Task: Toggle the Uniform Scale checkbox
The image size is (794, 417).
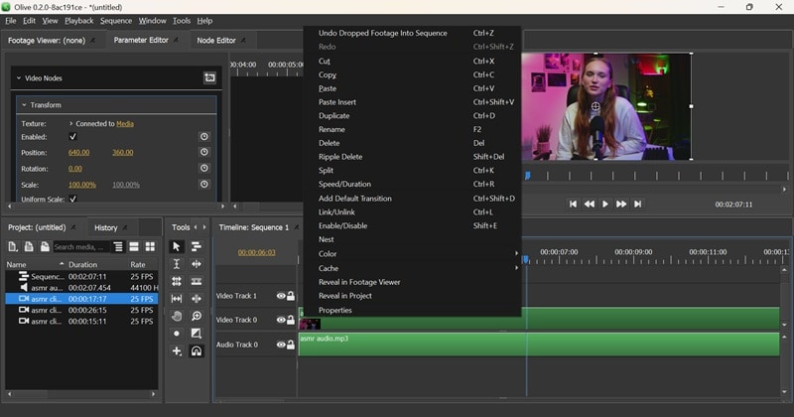Action: (x=72, y=199)
